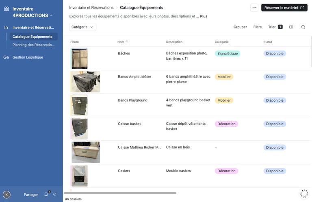Click Disponible status on Bancs Amphithéâtre row

click(x=275, y=77)
